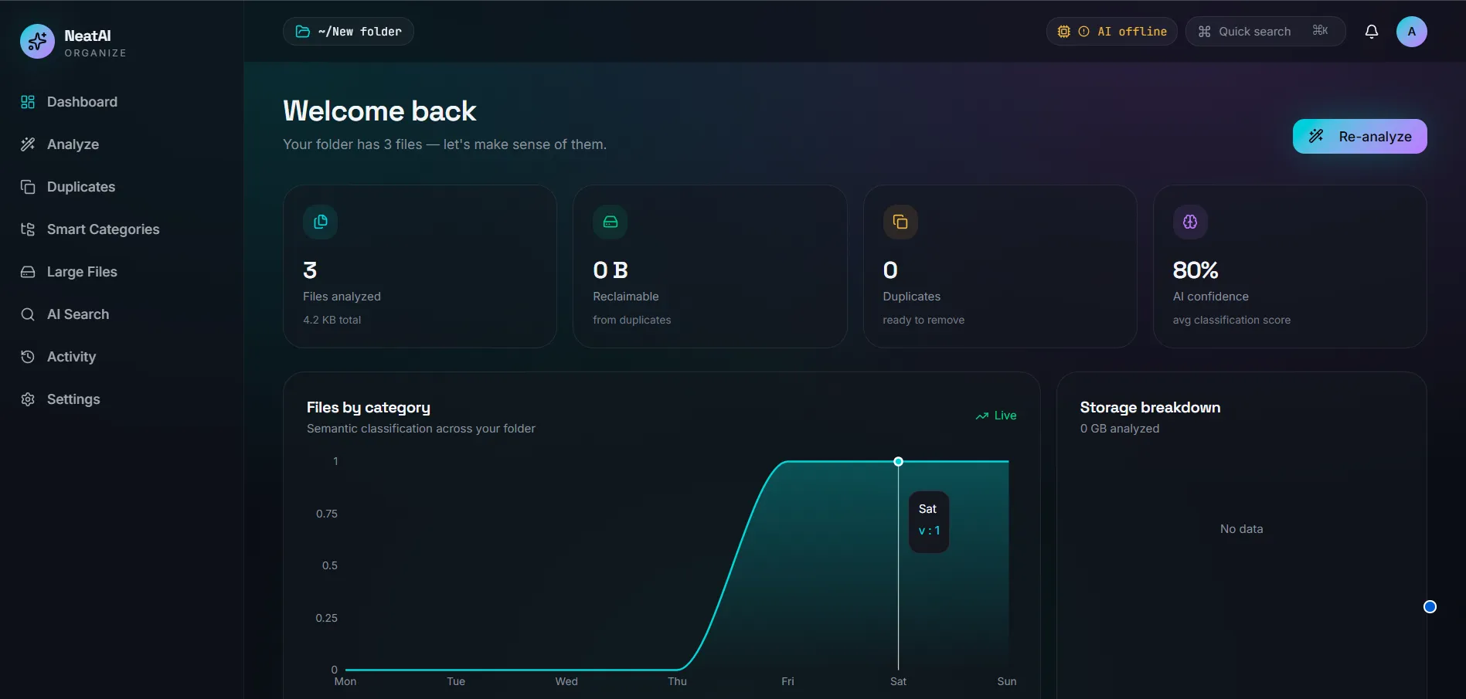
Task: Click the Live indicator on chart
Action: (995, 416)
